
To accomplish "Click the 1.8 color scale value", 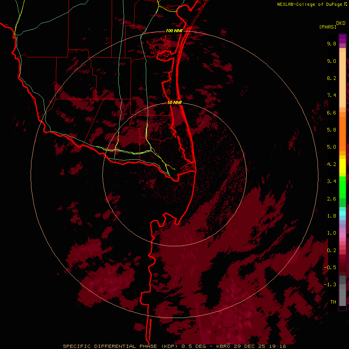I will pos(332,216).
